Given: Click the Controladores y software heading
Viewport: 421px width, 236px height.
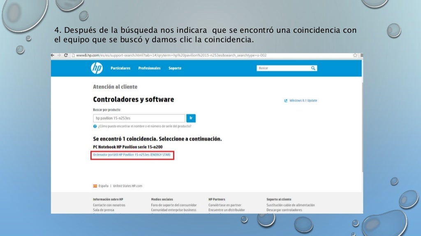Looking at the screenshot, I should [134, 100].
